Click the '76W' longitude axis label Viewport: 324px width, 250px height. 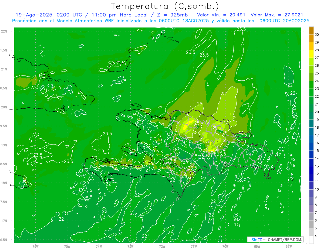coord(35,246)
